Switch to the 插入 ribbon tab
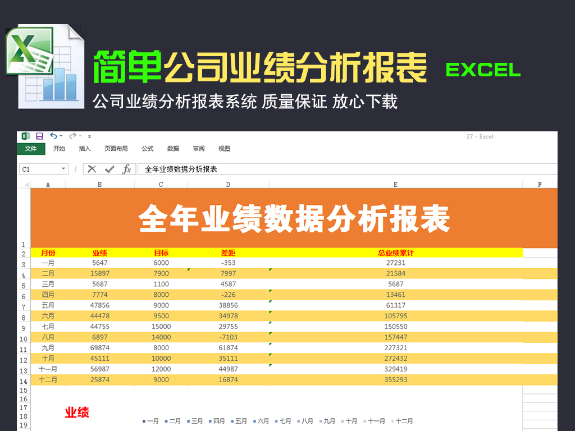 (x=85, y=148)
